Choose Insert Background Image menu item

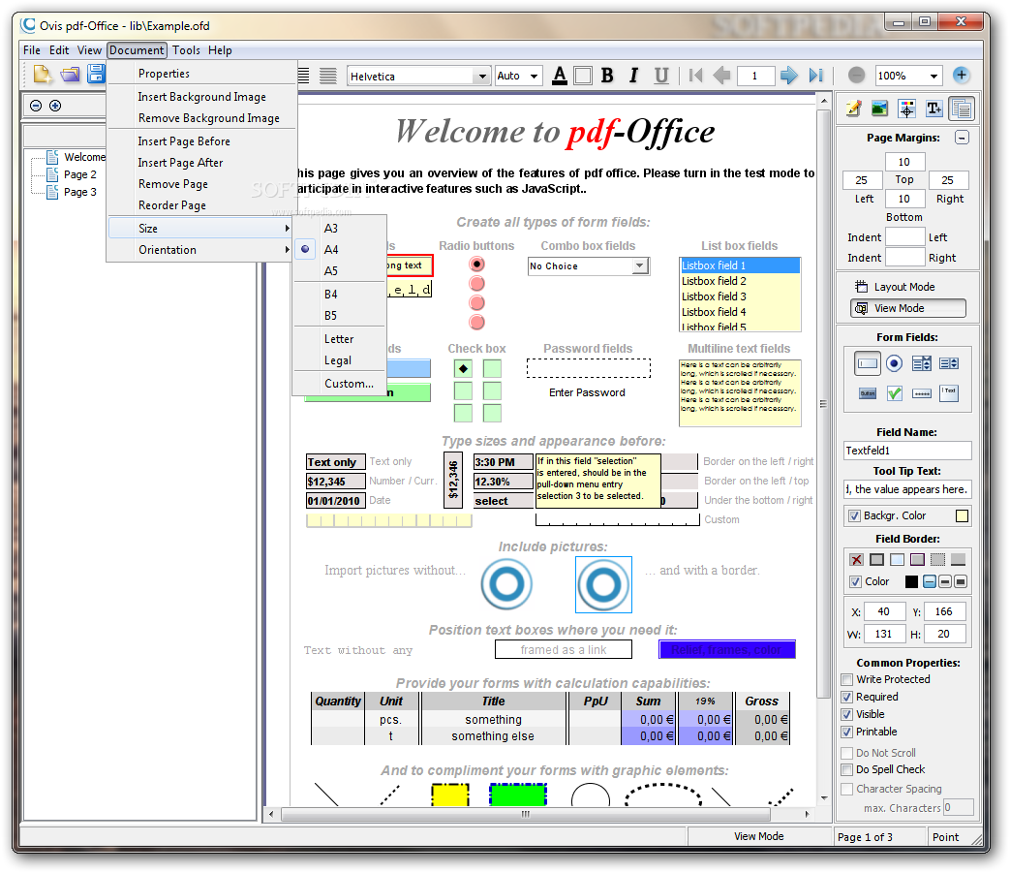click(x=201, y=97)
